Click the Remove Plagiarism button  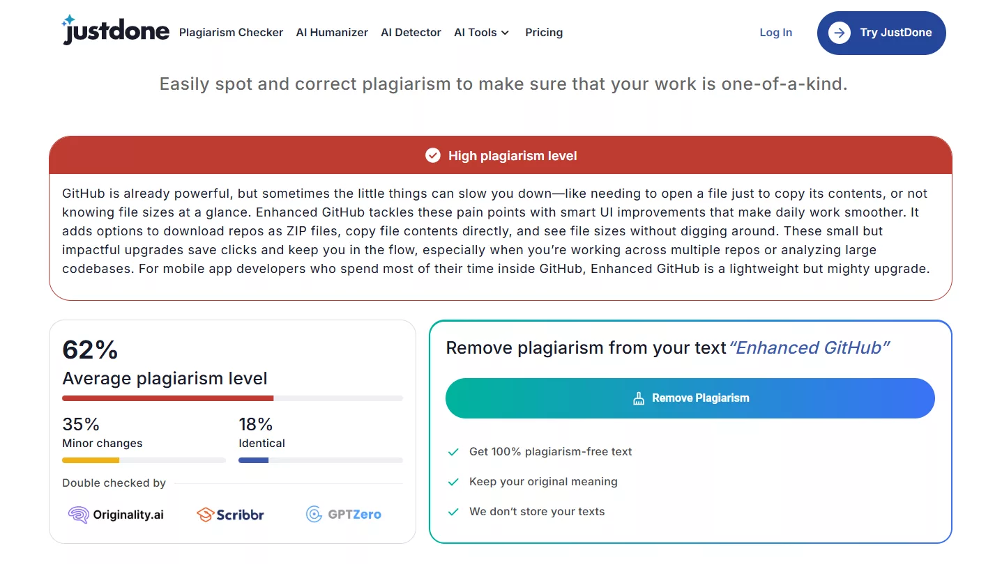(x=690, y=398)
